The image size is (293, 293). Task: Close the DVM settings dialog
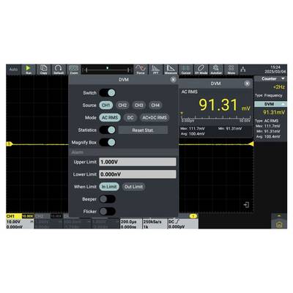[173, 80]
